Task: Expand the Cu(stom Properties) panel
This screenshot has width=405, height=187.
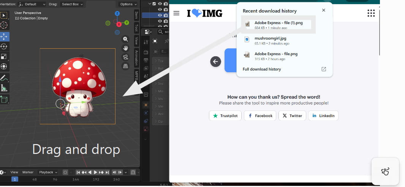Action: point(160,121)
